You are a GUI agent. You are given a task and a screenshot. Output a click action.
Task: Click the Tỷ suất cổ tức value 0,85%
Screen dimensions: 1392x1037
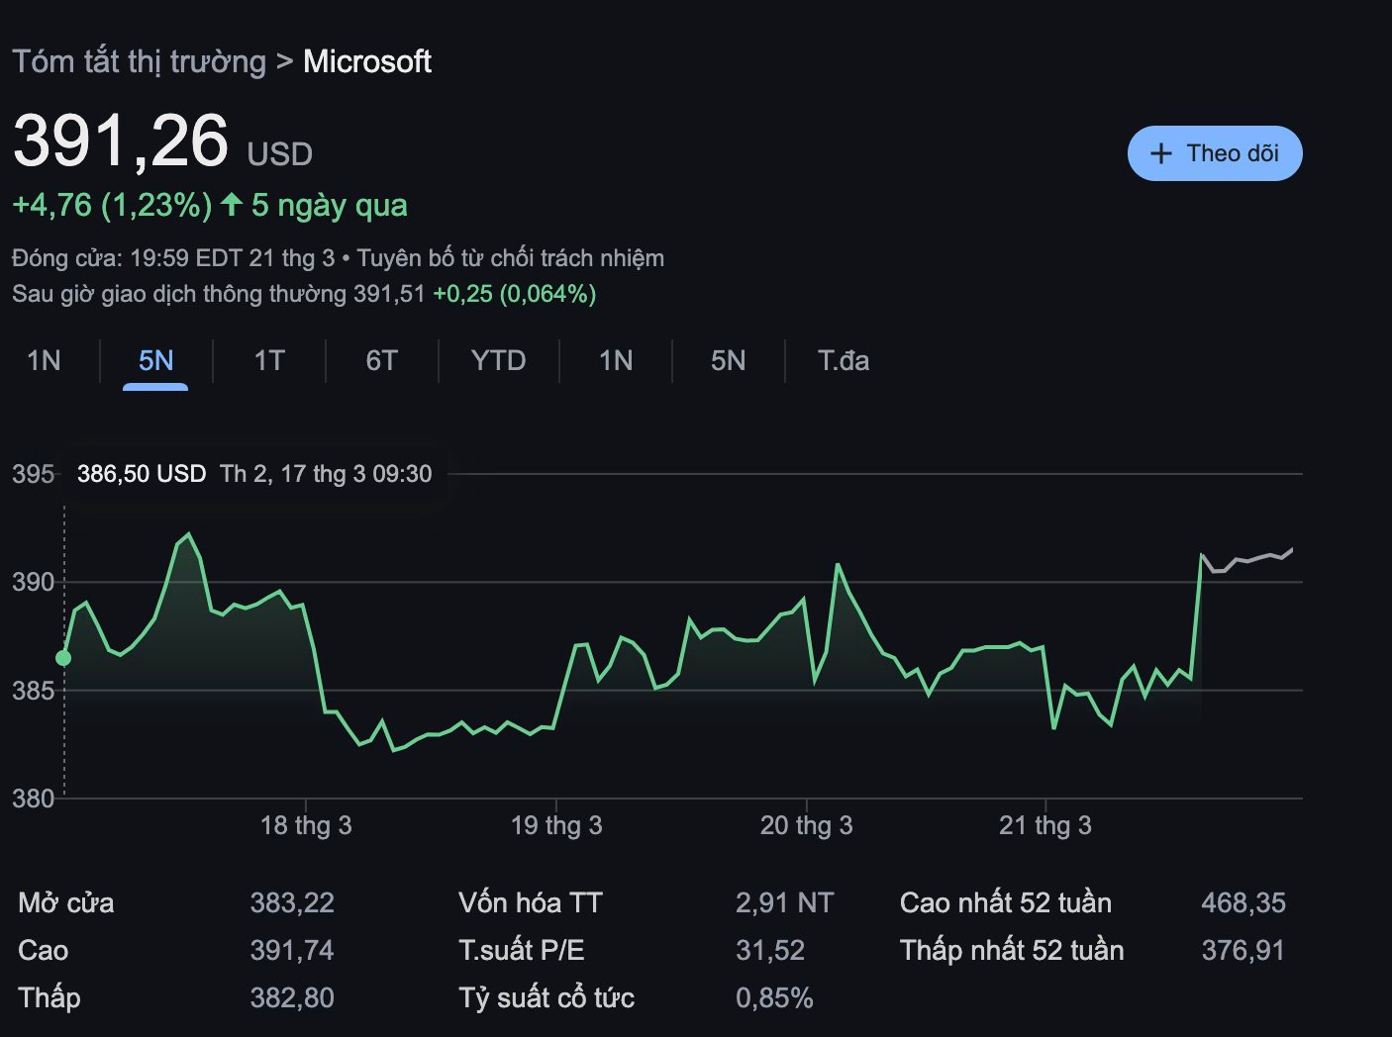[x=774, y=997]
